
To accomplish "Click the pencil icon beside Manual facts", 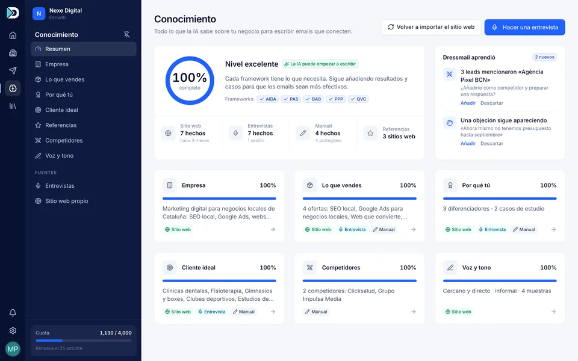I will coord(303,133).
